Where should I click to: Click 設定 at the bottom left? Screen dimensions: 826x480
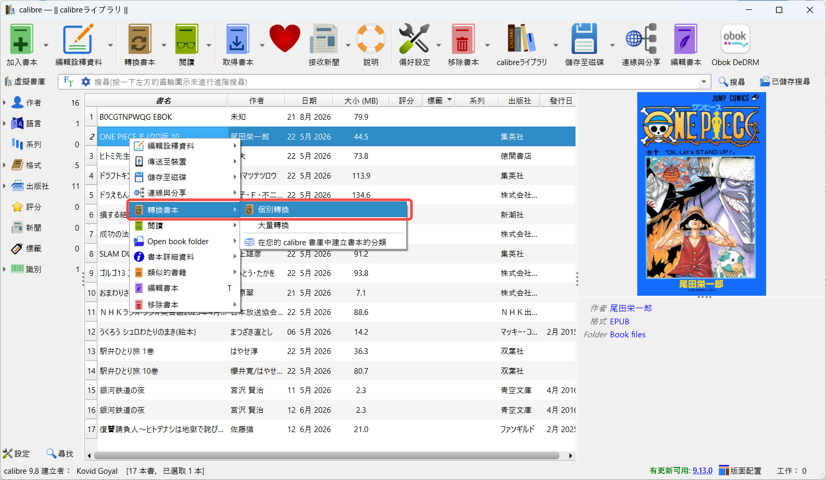pos(16,453)
